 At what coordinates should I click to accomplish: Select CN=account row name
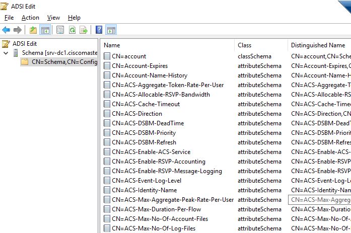tap(129, 56)
